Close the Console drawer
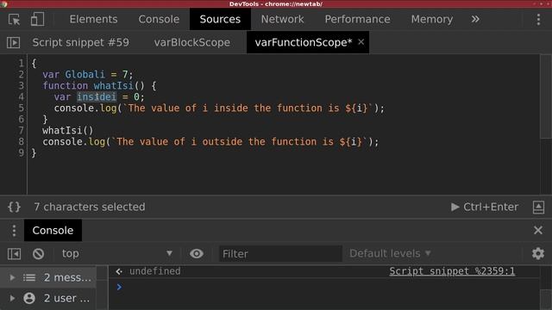This screenshot has height=310, width=552. pos(538,230)
